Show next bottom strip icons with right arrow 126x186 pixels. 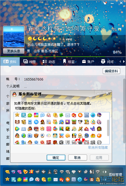106,172
